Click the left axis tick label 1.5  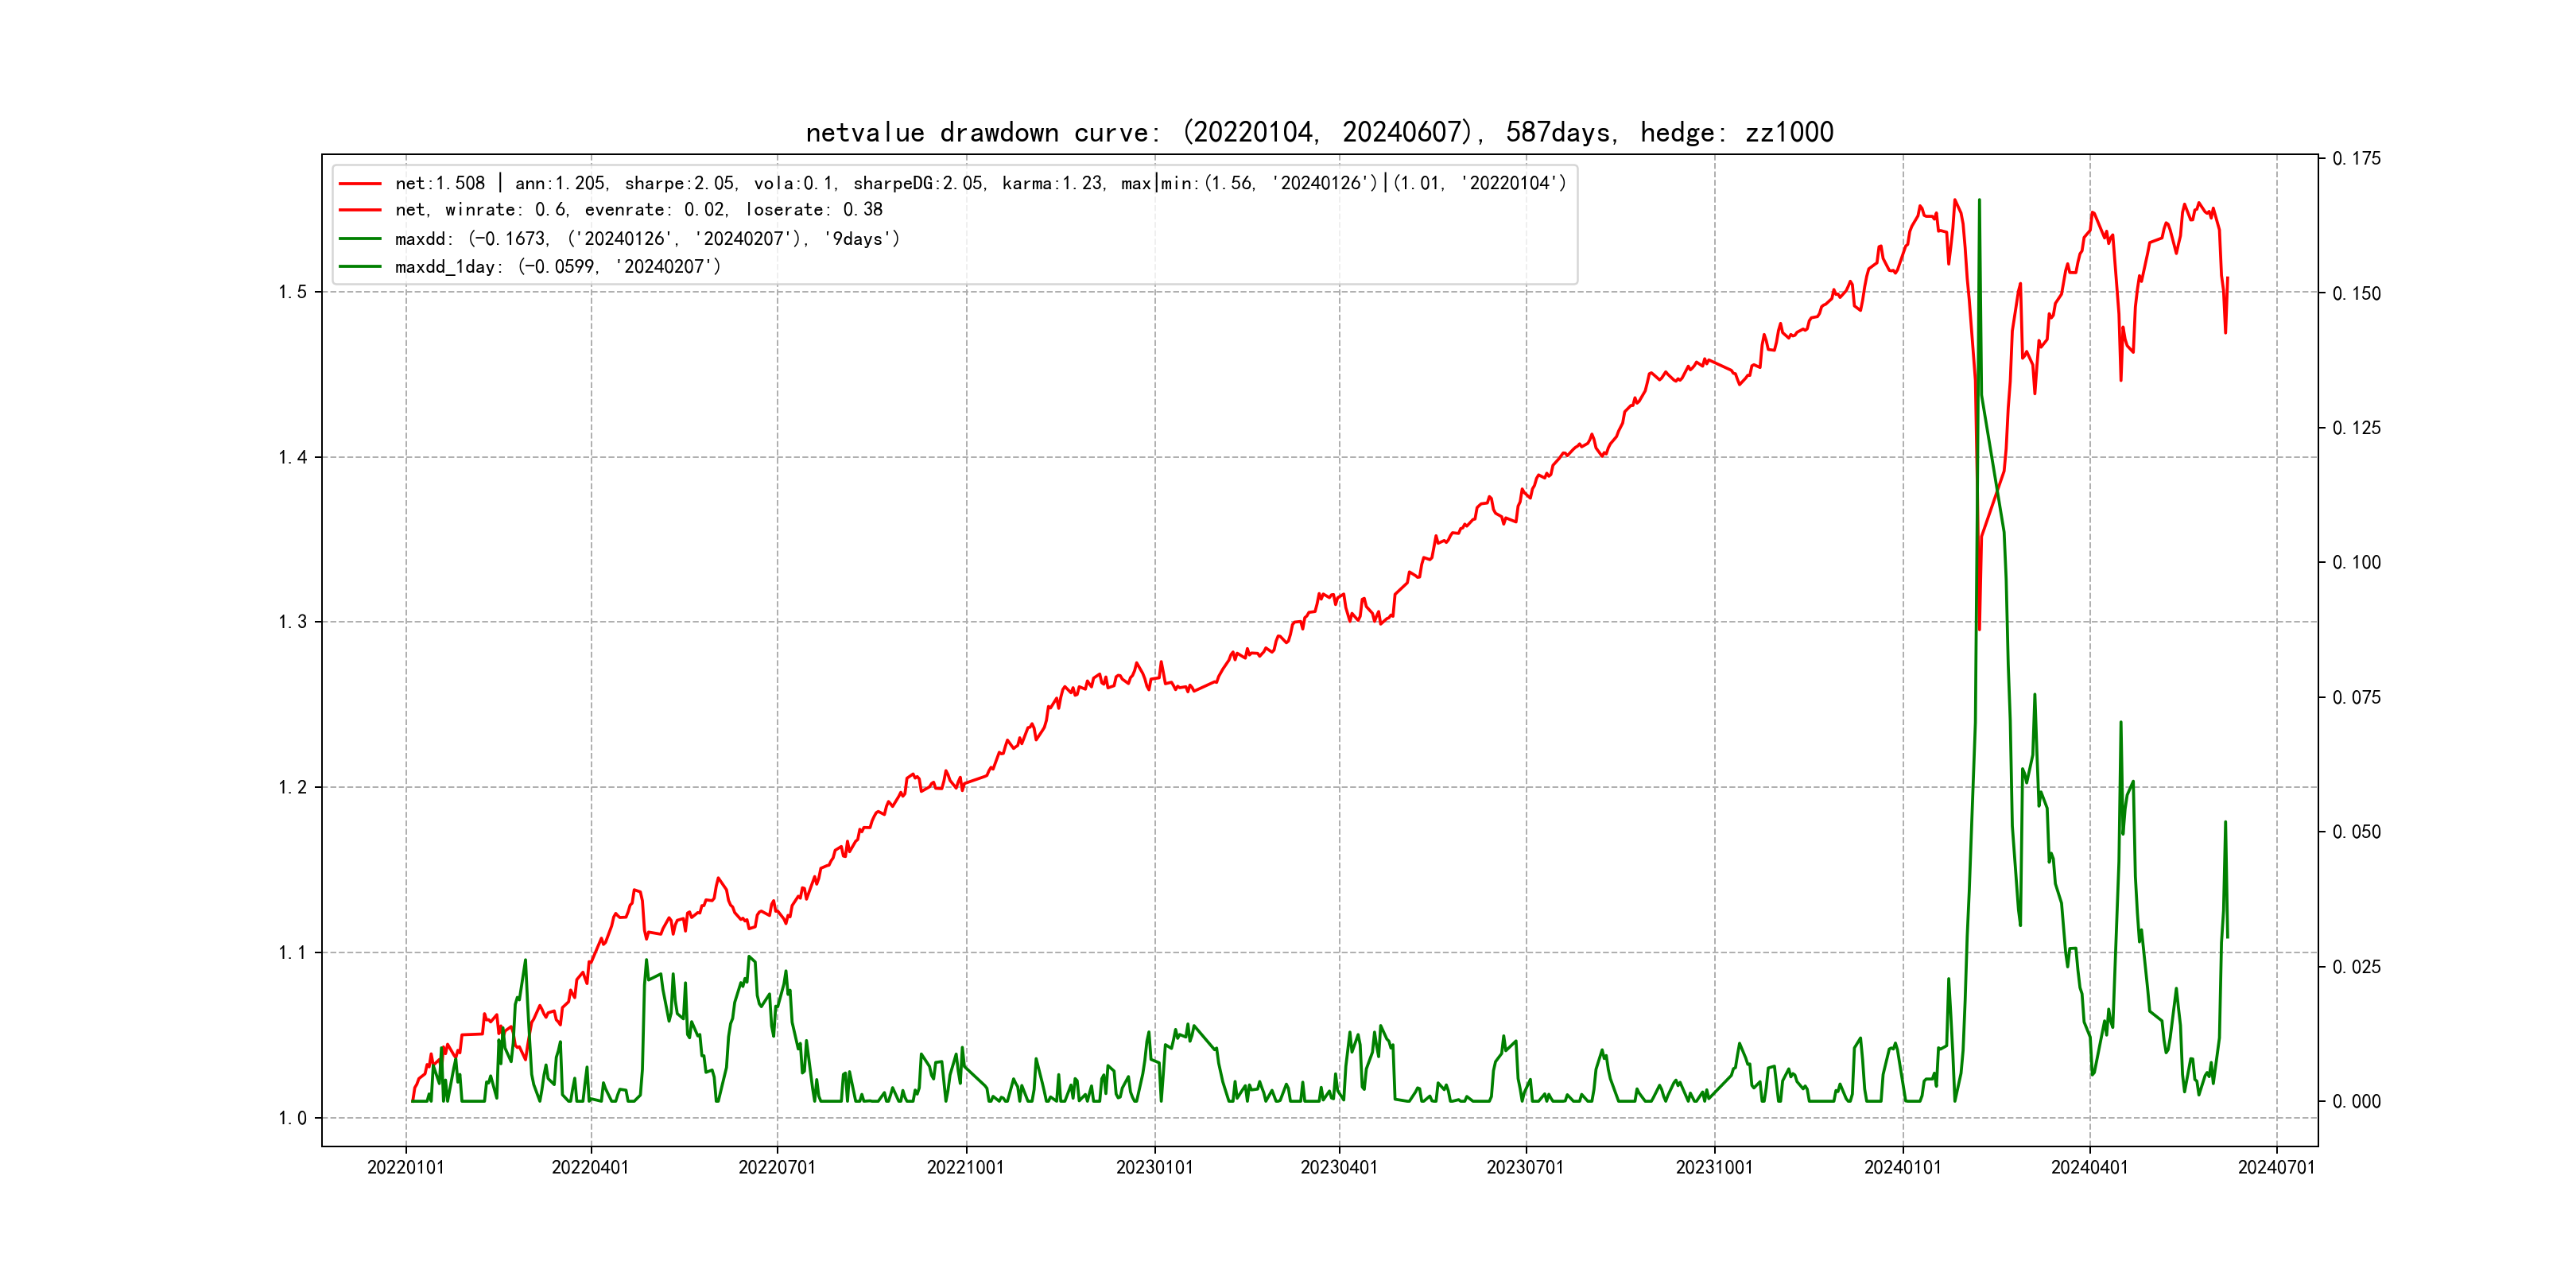[x=293, y=292]
